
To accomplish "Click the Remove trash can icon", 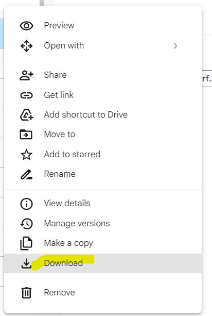I will click(26, 293).
